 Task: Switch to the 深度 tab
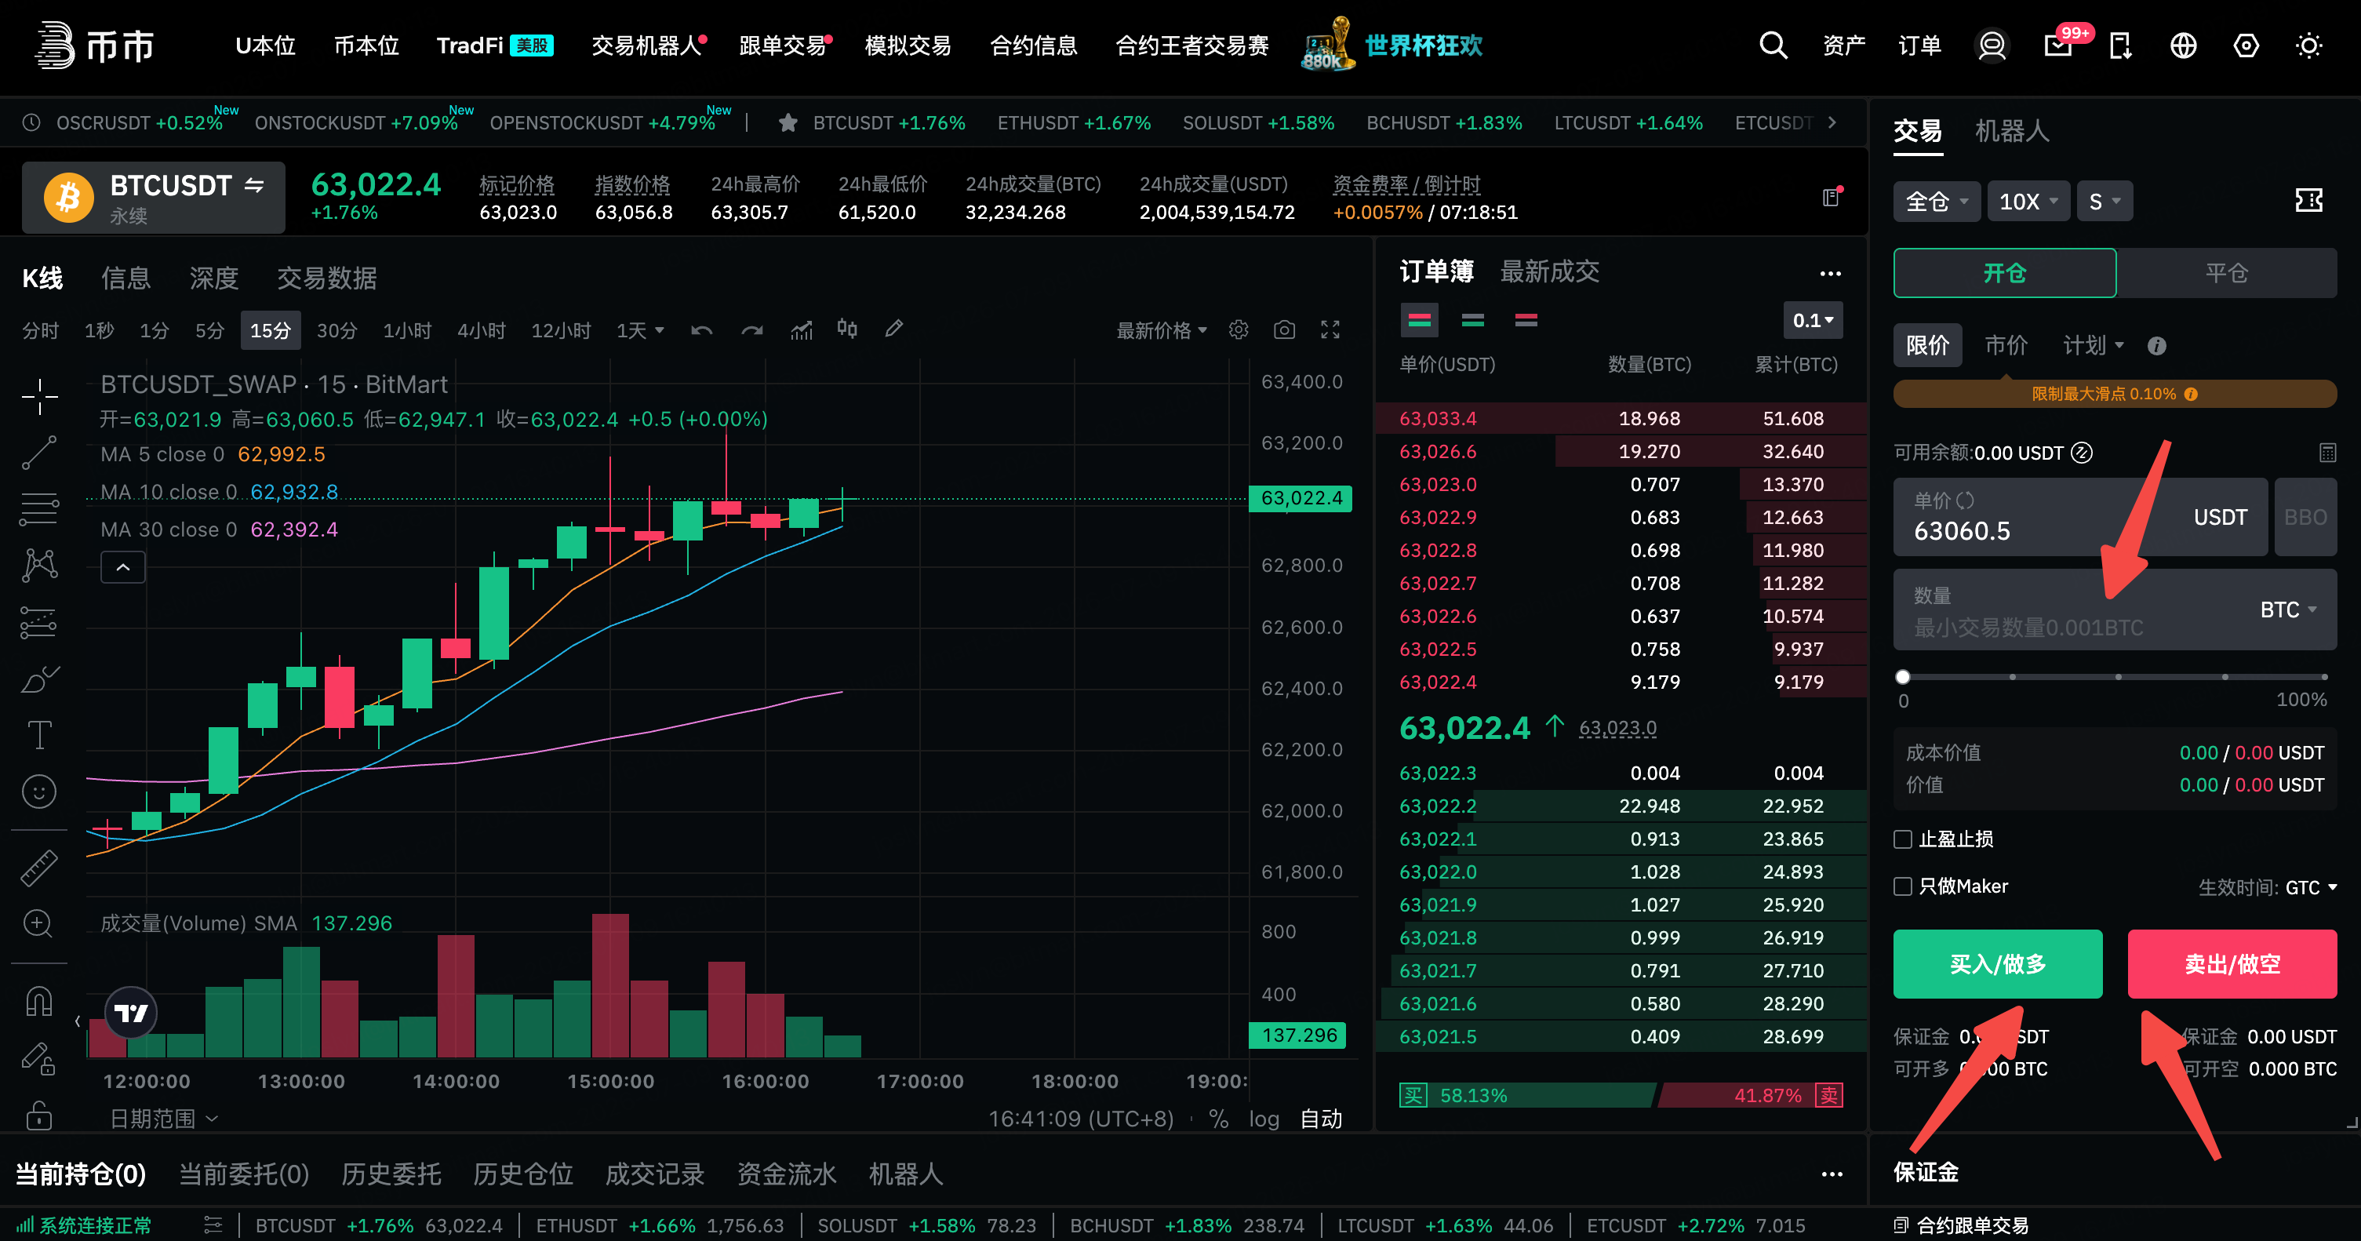pyautogui.click(x=213, y=278)
